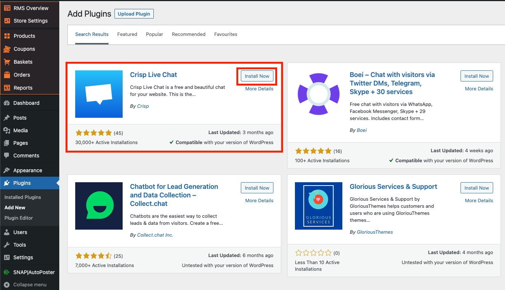
Task: Click Crisp Live Chat five-star rating
Action: click(94, 133)
